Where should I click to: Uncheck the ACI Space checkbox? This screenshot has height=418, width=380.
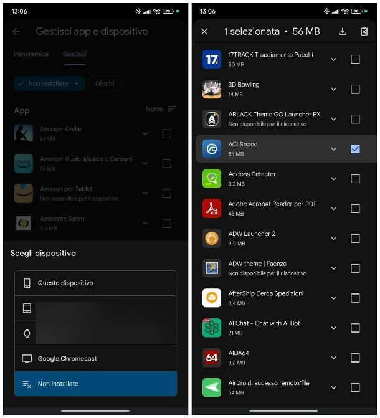point(355,149)
